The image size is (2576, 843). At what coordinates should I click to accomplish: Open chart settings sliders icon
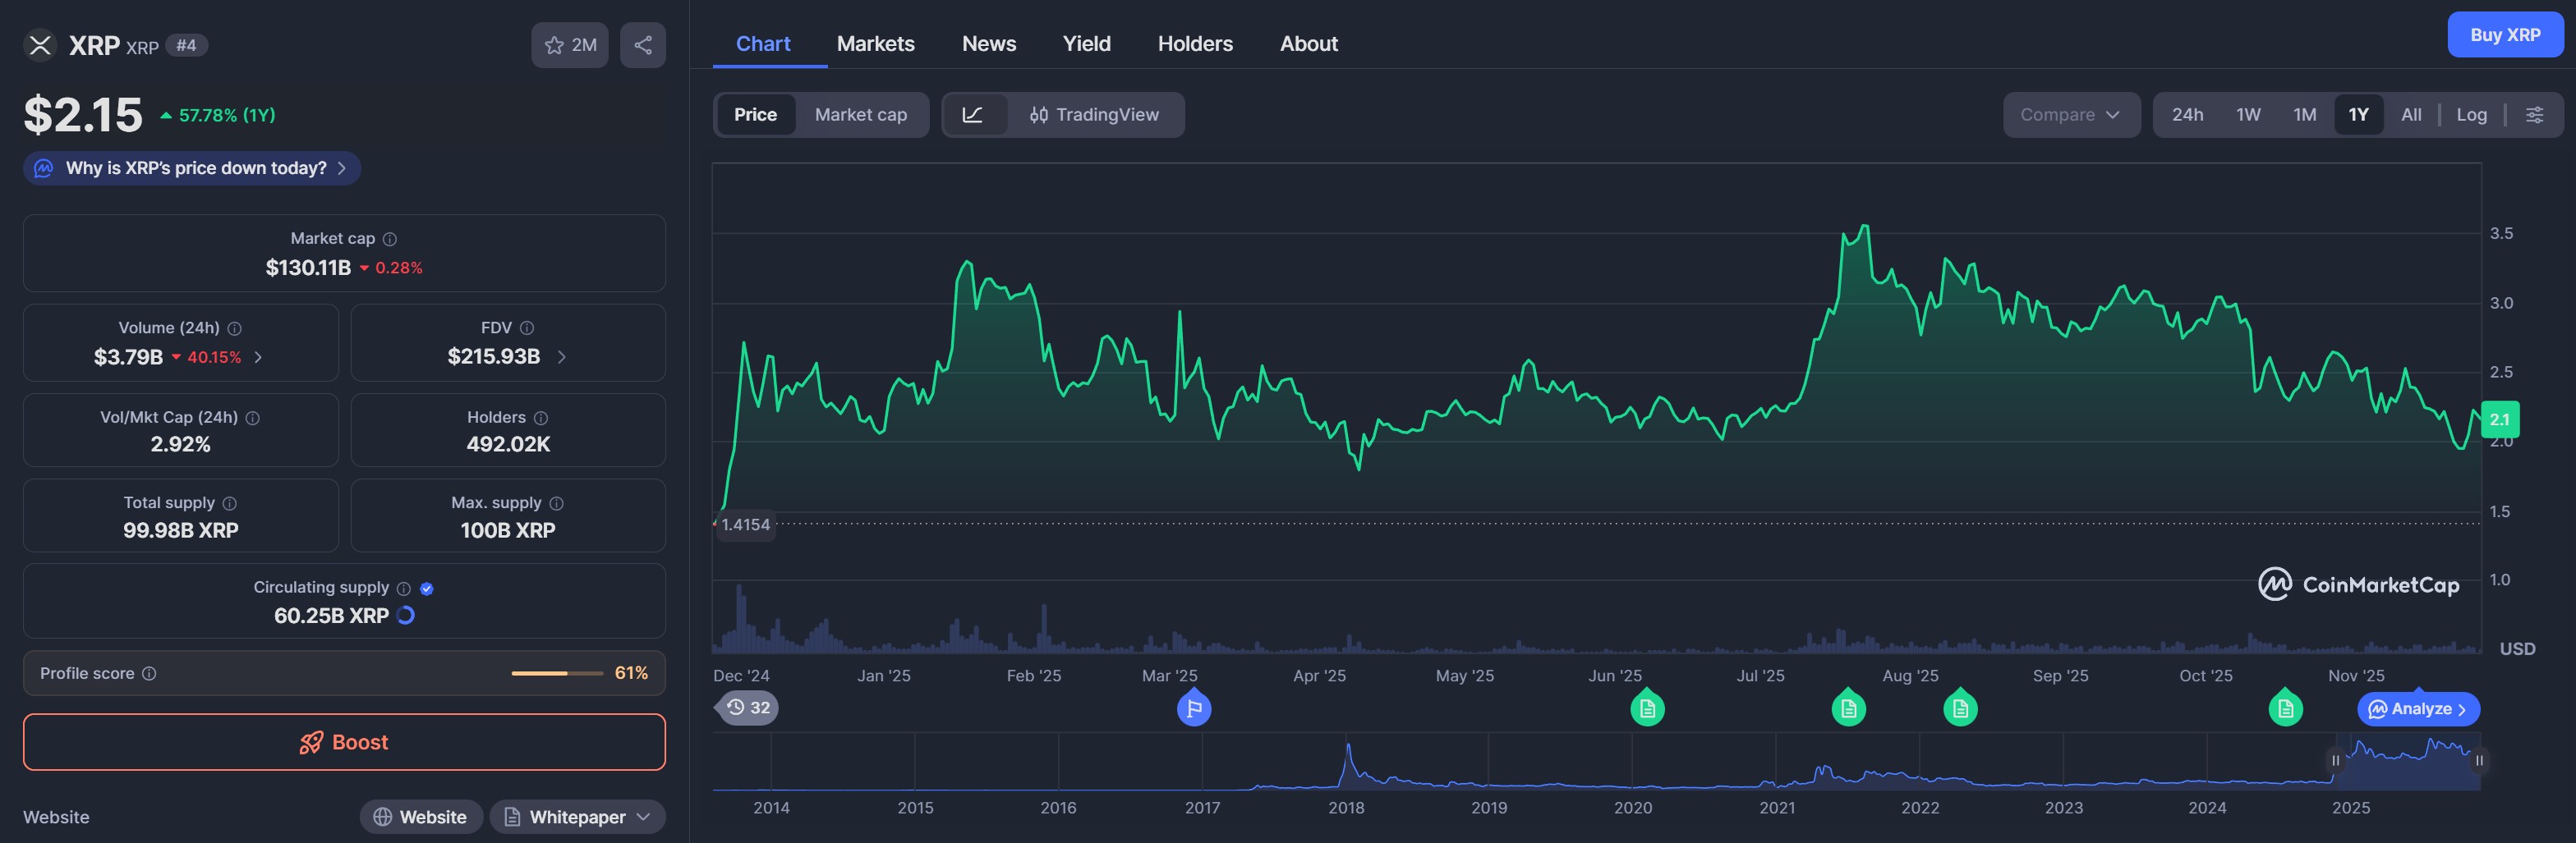point(2534,115)
